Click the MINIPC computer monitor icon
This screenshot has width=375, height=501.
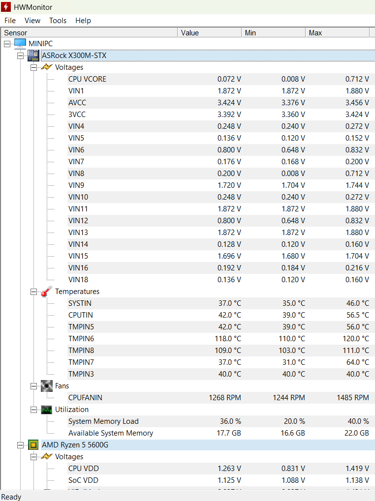pyautogui.click(x=20, y=44)
